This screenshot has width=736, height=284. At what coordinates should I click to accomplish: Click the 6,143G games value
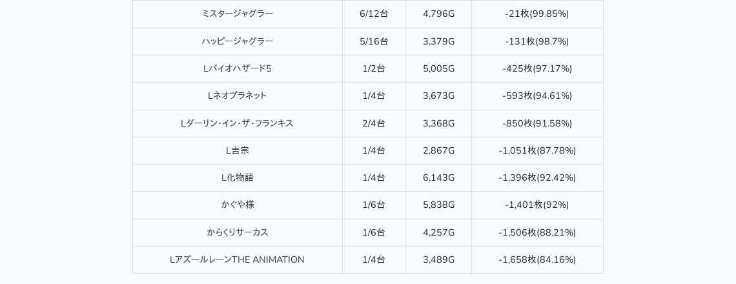point(438,177)
